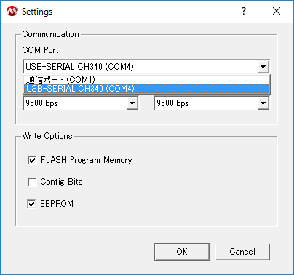Screen dimensions: 294x275
Task: Select 通信ポート (COM1) from the list
Action: (147, 80)
